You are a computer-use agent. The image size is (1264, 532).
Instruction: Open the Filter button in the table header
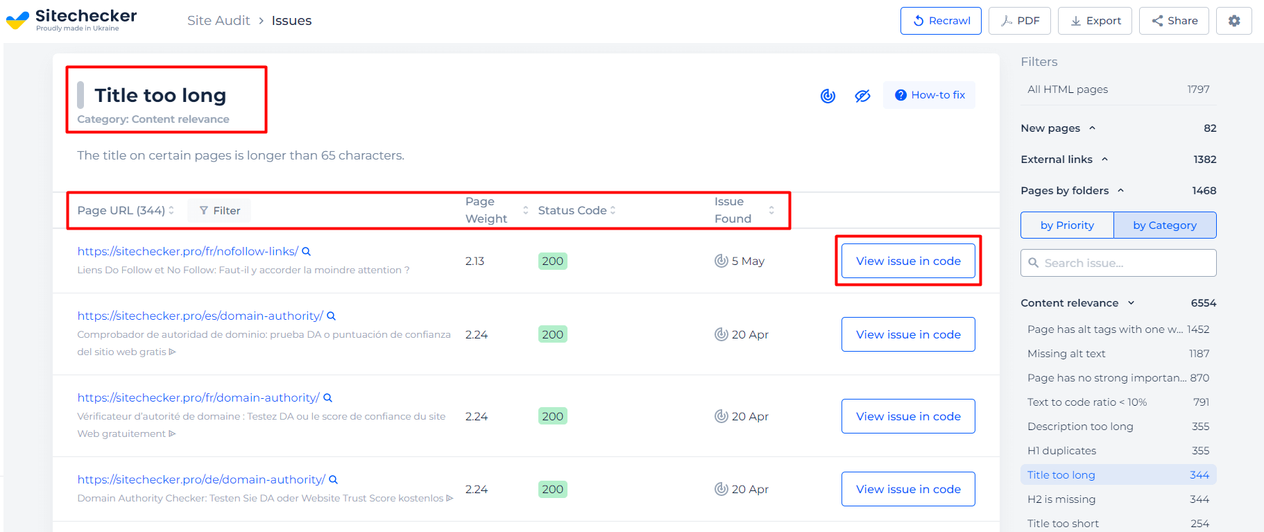click(x=219, y=211)
